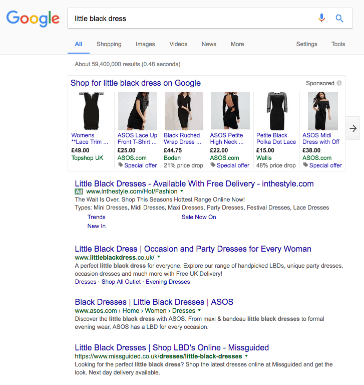Switch to the News tab
364x385 pixels.
tap(209, 44)
